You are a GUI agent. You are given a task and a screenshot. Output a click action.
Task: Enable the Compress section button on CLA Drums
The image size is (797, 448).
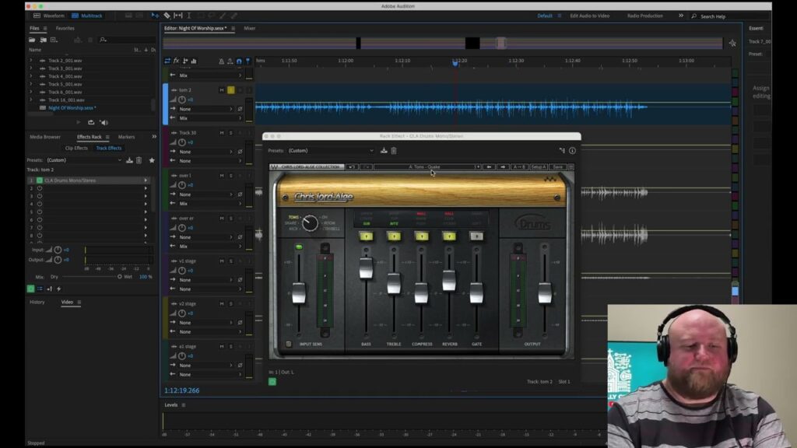pyautogui.click(x=421, y=233)
